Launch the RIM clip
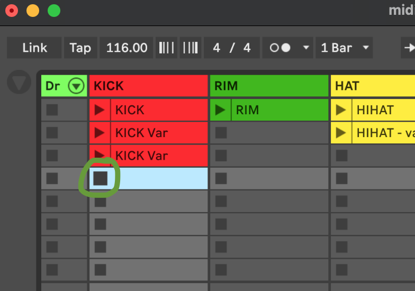 click(x=220, y=110)
